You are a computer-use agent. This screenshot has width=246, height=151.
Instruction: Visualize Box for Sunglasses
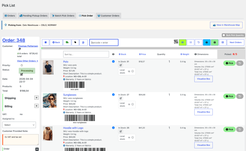[x=203, y=112]
